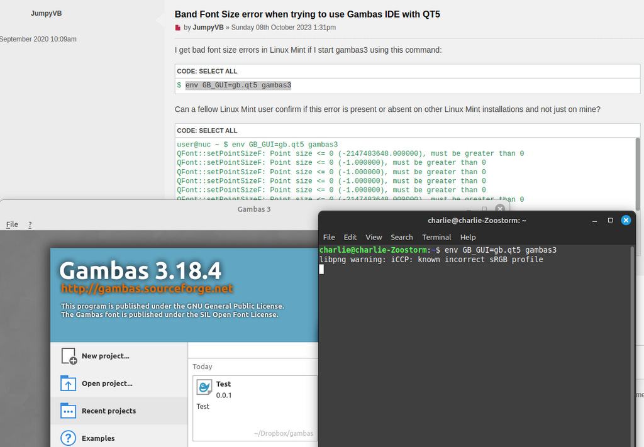Click highlighted 'env GB_GUI=gb.qt5 gambas3' code
644x447 pixels.
coord(238,86)
